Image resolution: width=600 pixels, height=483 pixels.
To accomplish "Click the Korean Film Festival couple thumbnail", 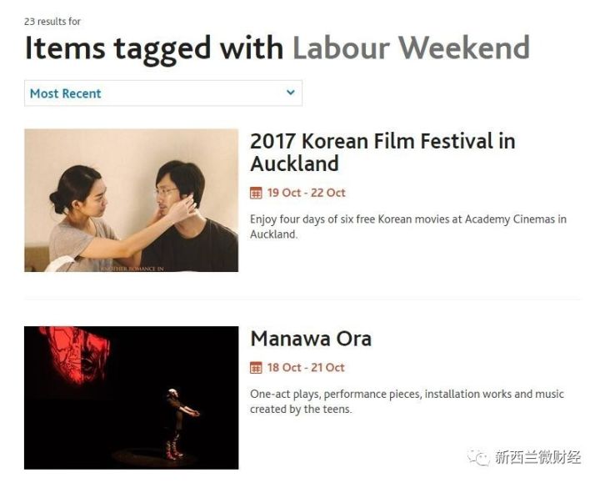I will point(132,200).
